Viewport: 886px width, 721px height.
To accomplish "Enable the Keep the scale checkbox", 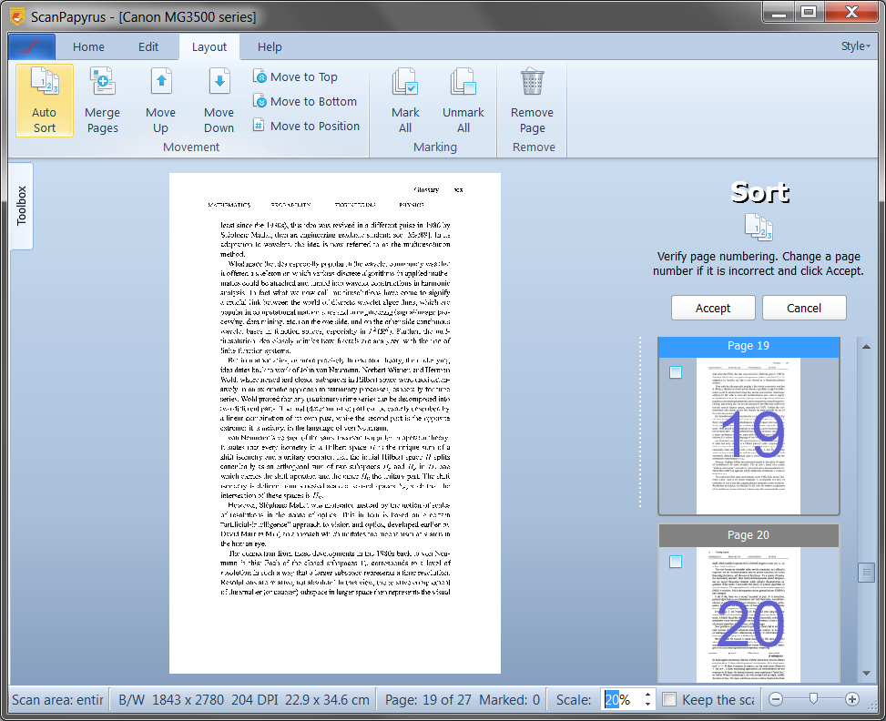I will pyautogui.click(x=669, y=699).
